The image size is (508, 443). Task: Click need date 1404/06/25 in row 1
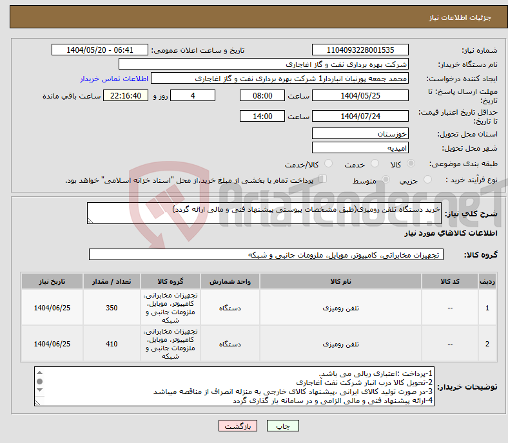pos(52,308)
